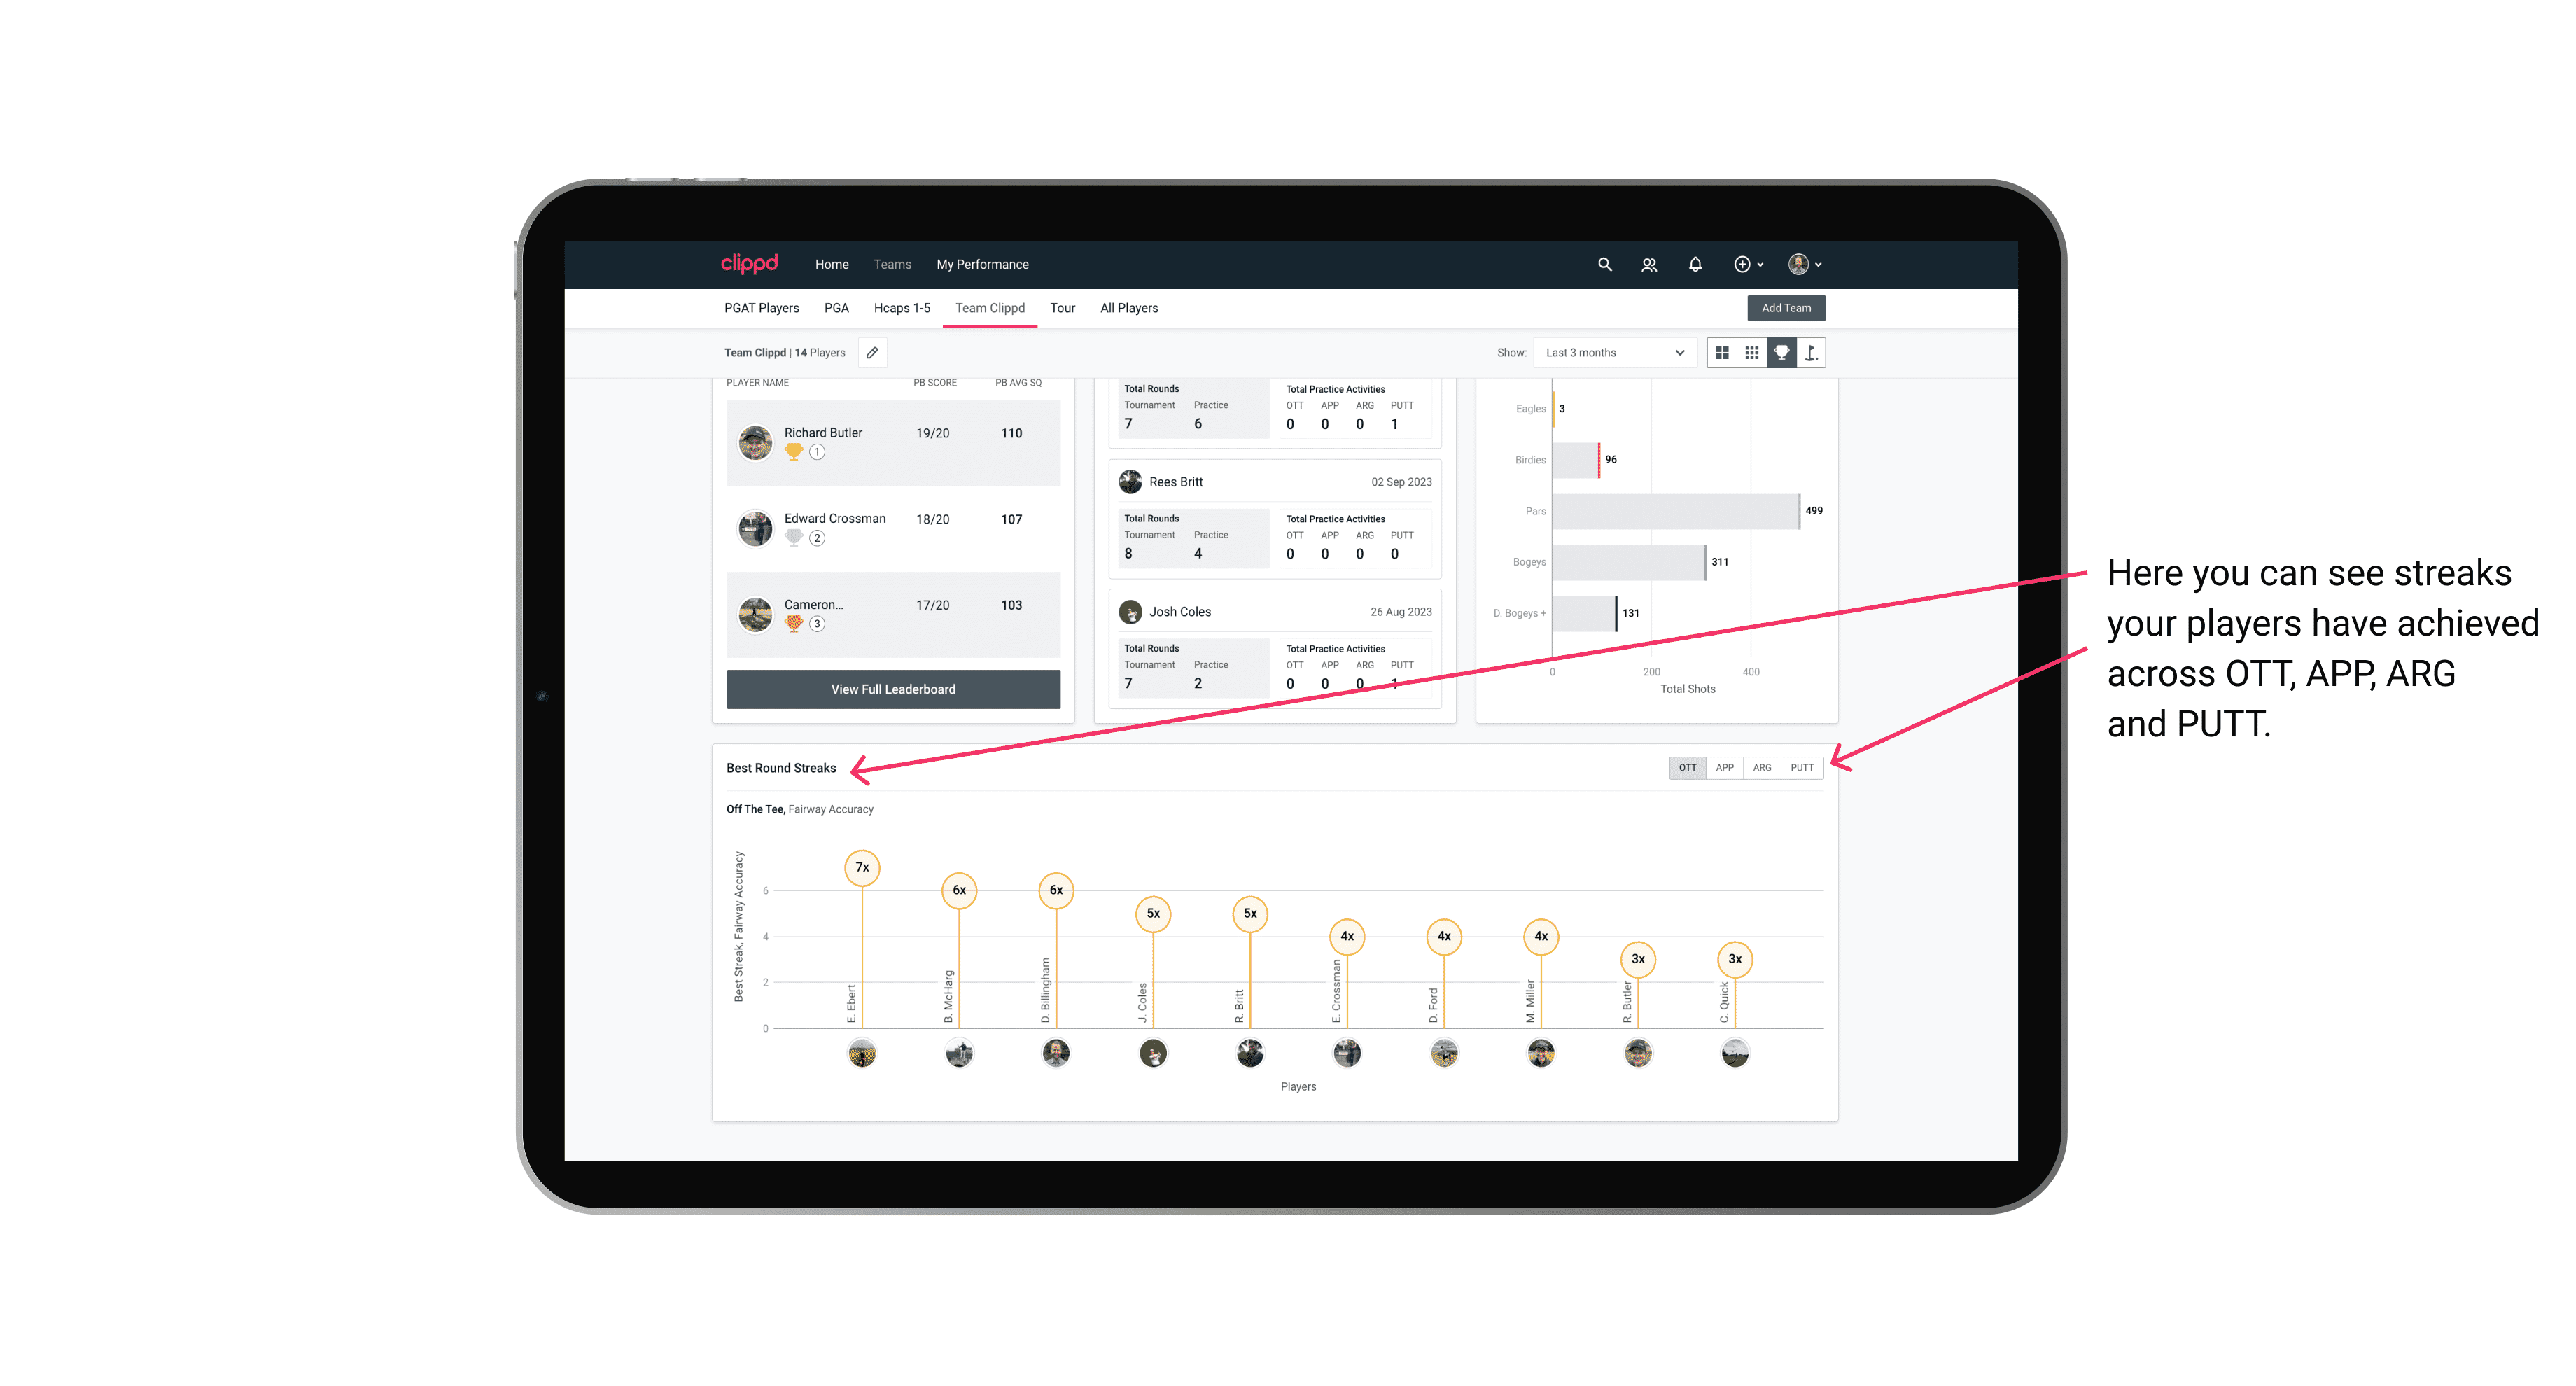The height and width of the screenshot is (1386, 2576).
Task: Click the player profile icon for Richard Butler
Action: 757,440
